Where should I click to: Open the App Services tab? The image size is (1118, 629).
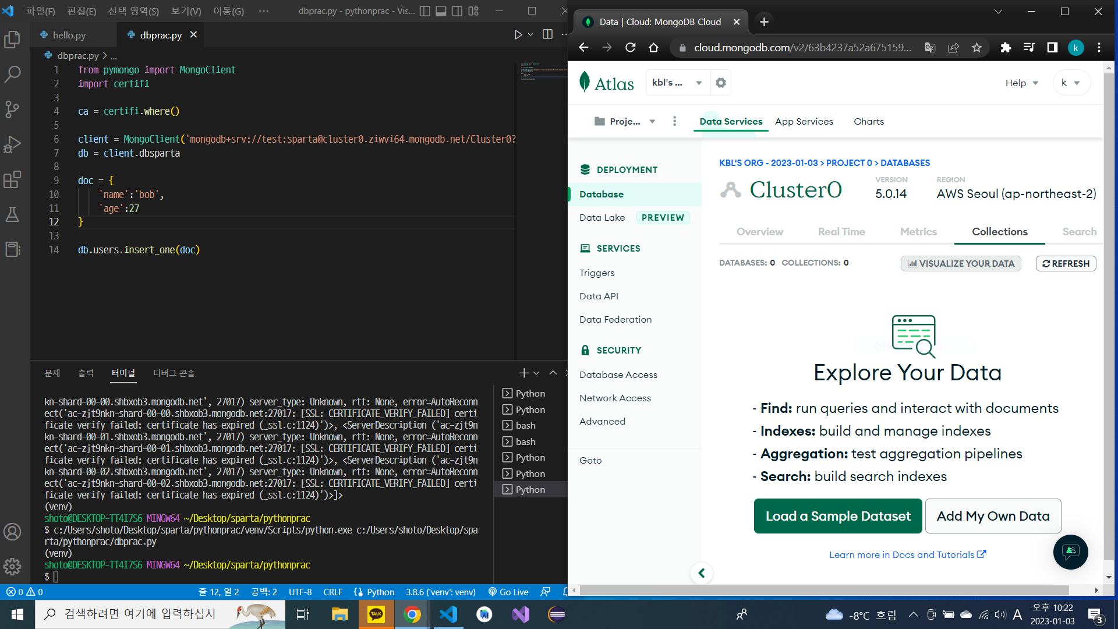pos(804,121)
